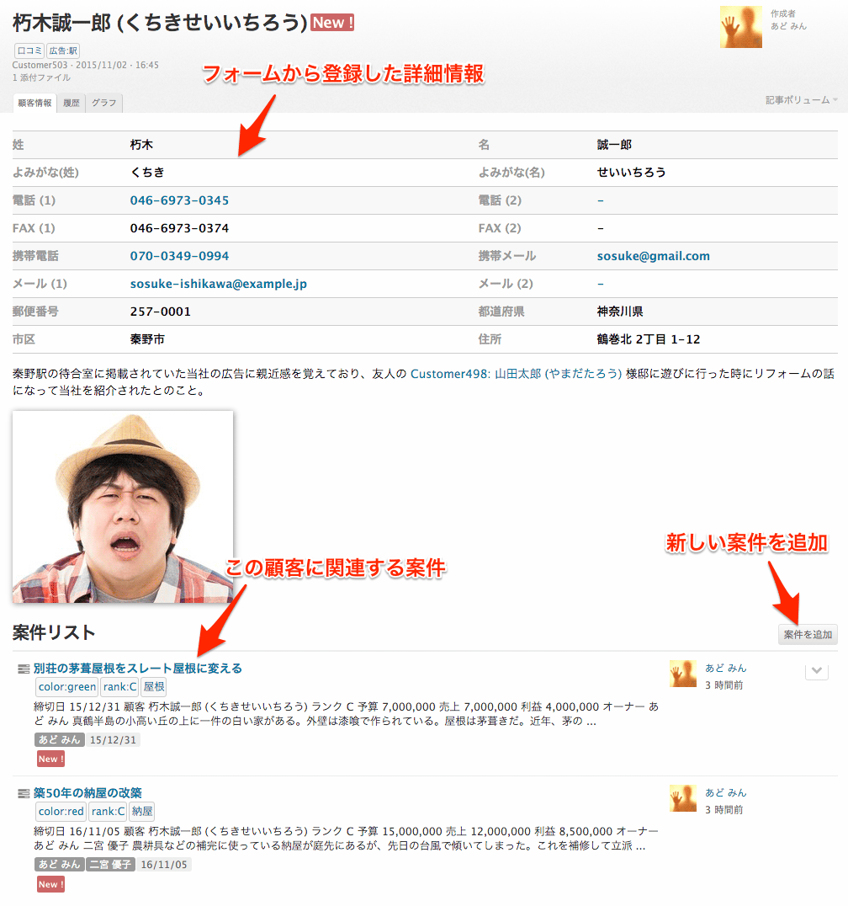Viewport: 848px width, 906px height.
Task: Click avatar icon beside 築50年の納屋 case
Action: [683, 798]
